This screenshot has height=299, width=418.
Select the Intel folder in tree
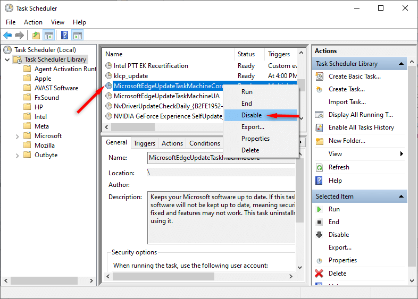[x=40, y=117]
